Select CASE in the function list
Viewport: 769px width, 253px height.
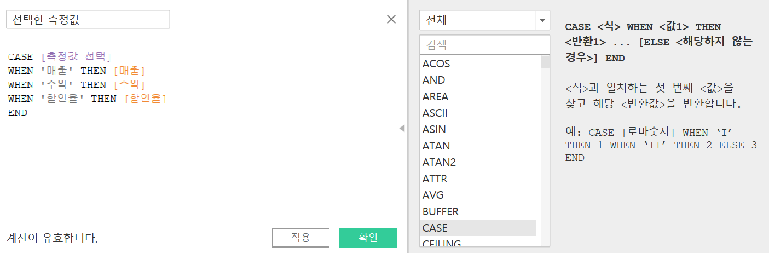point(479,228)
